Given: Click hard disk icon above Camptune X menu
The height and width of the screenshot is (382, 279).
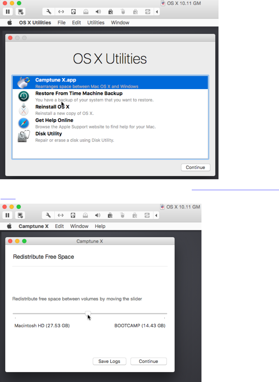Looking at the screenshot, I should pyautogui.click(x=73, y=215).
